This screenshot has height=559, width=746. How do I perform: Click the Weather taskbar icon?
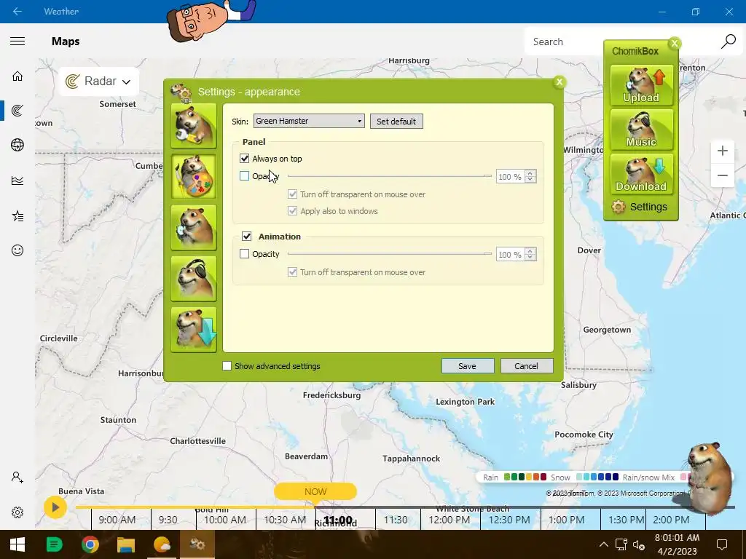tap(162, 544)
